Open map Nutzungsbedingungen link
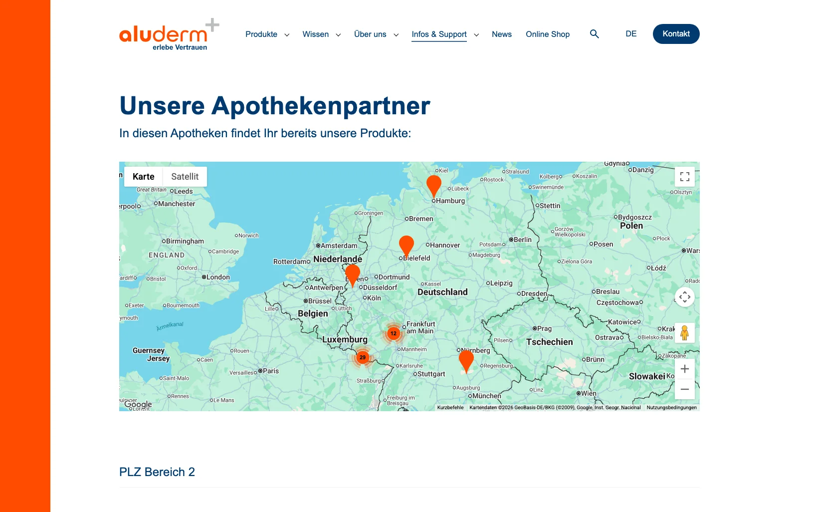This screenshot has height=512, width=819. click(672, 408)
